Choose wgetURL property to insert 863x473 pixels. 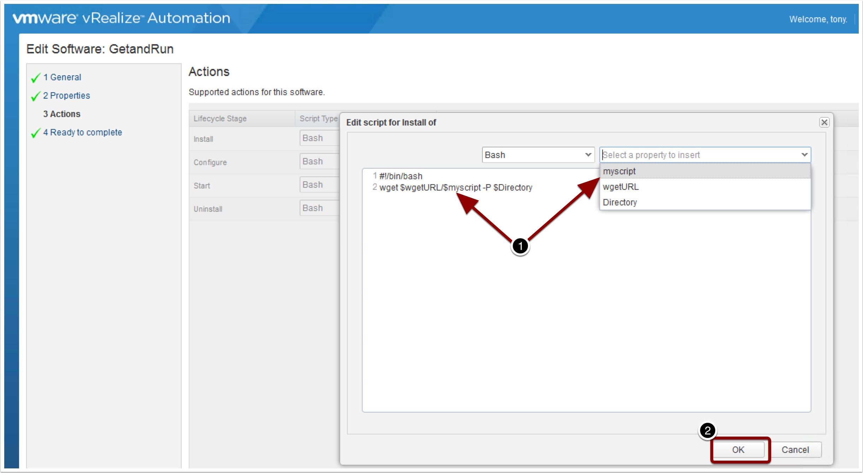(621, 187)
